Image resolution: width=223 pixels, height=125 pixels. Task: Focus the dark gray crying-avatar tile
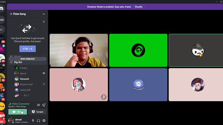(196, 50)
